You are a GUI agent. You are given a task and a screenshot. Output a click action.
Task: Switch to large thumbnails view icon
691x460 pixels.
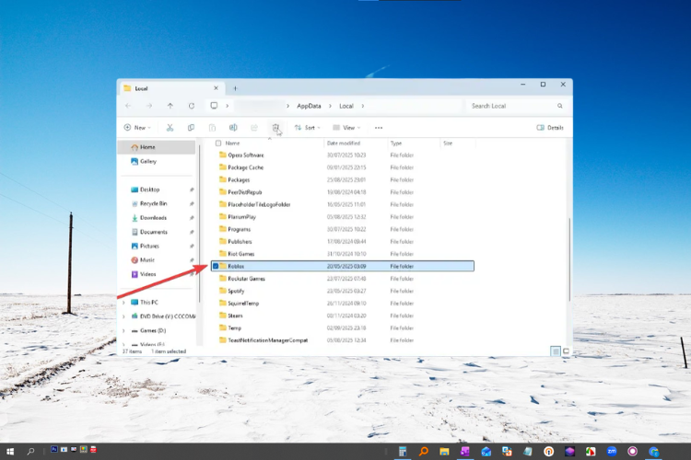[x=566, y=351]
